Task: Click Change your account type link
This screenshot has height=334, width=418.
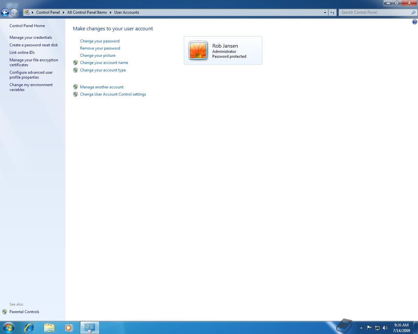Action: pos(103,70)
